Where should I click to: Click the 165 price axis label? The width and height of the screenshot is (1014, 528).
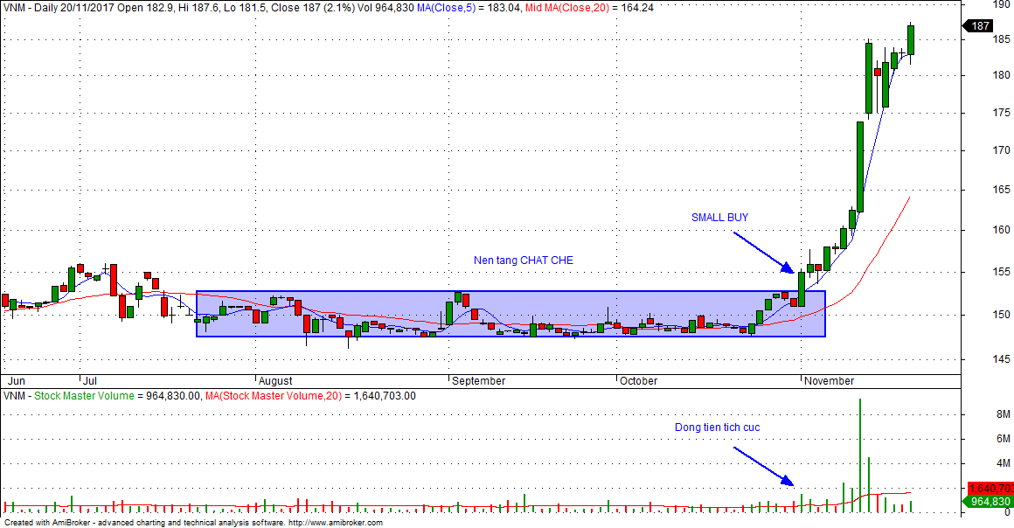1001,190
